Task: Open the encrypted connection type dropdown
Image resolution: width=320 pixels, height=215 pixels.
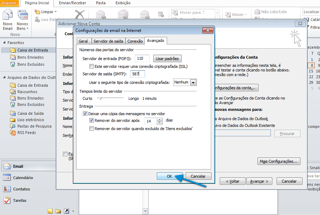Action: 193,82
